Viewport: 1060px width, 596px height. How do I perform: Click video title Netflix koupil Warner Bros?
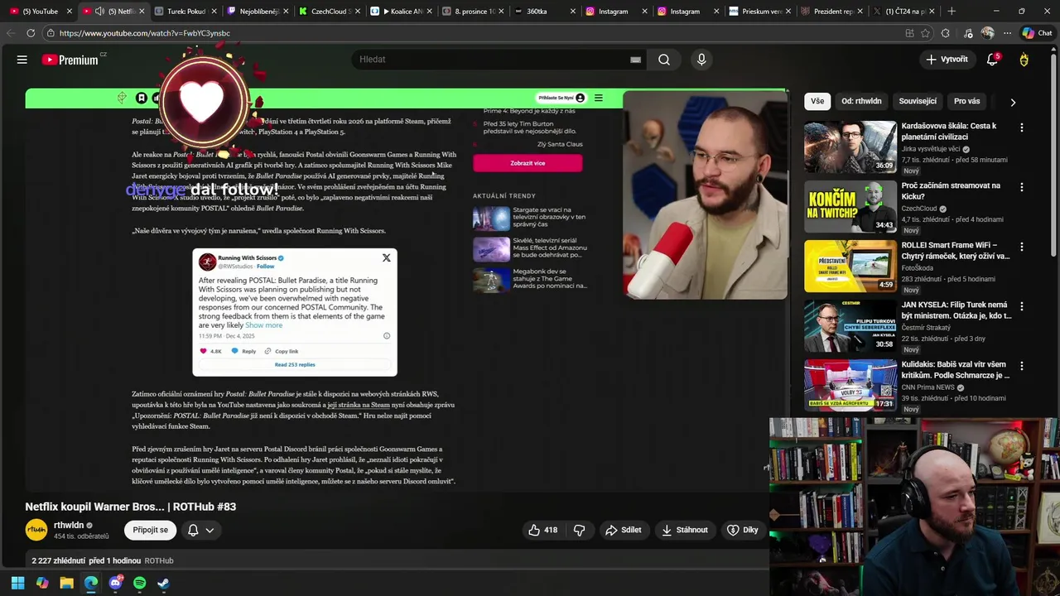(x=130, y=507)
